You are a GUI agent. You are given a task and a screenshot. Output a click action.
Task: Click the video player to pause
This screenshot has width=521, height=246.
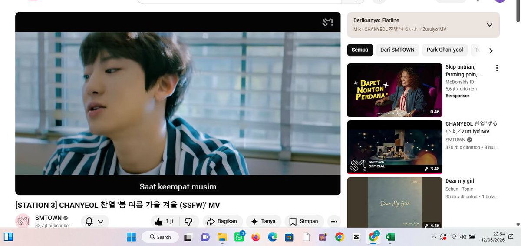(x=178, y=103)
